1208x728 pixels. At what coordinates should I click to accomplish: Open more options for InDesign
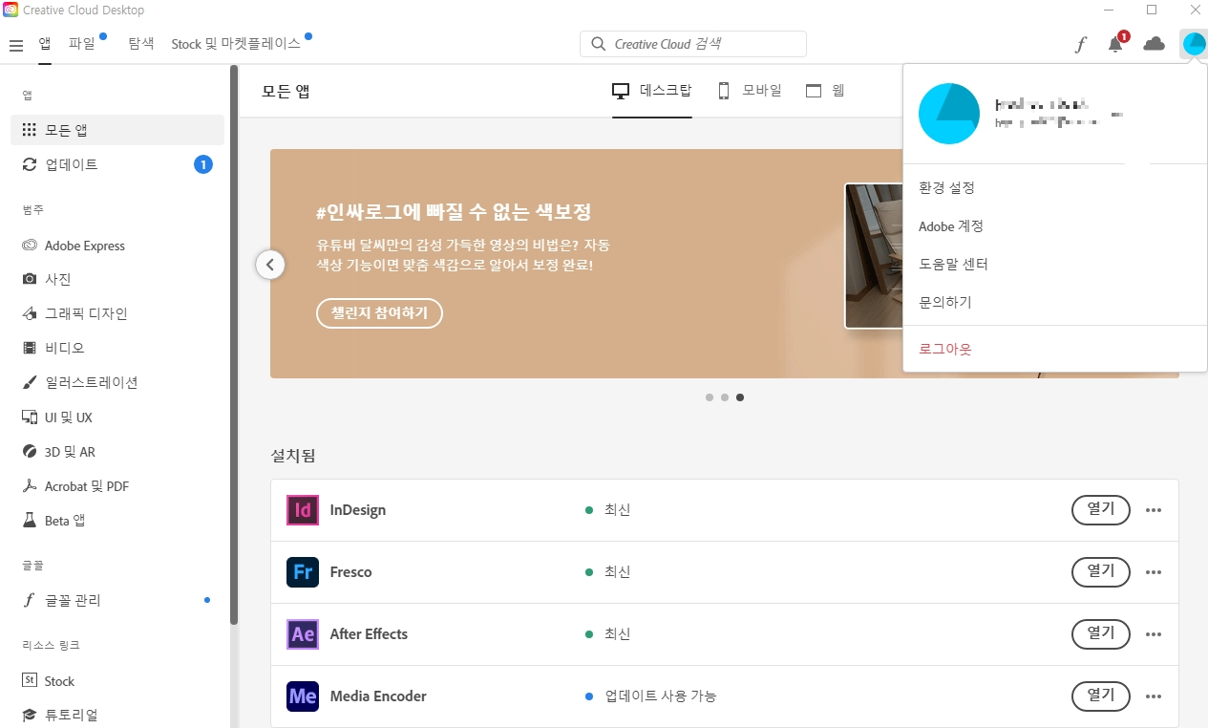1154,510
